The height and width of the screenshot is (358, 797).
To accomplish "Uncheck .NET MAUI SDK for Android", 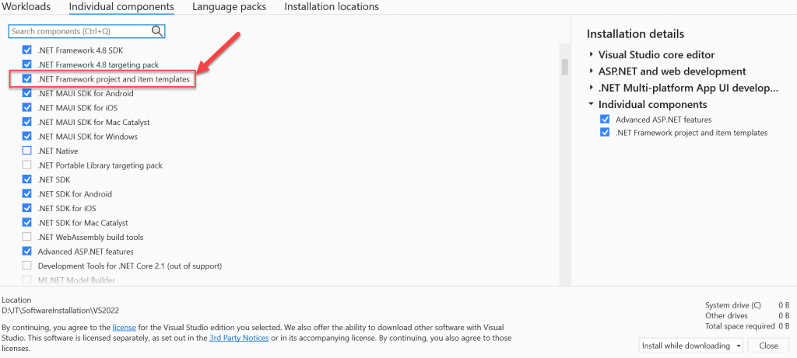I will click(27, 93).
